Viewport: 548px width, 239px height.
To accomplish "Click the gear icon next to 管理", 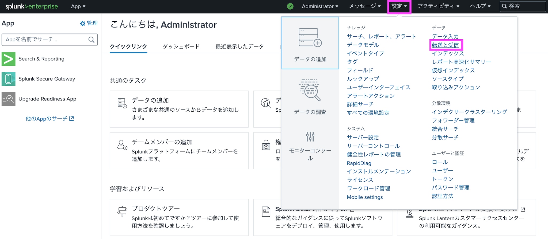I will click(82, 23).
